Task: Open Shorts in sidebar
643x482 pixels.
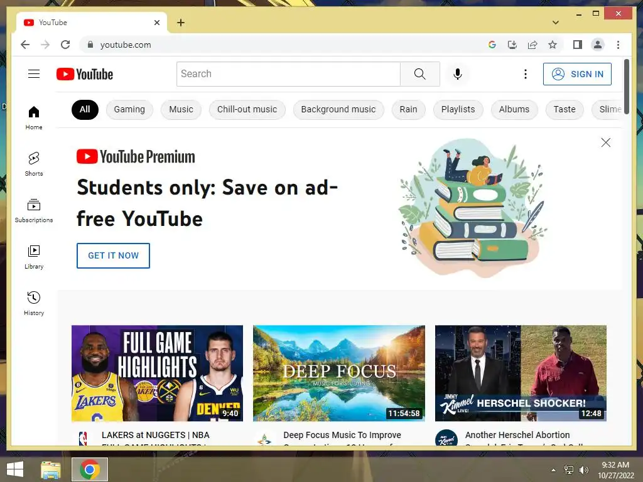Action: [x=34, y=164]
